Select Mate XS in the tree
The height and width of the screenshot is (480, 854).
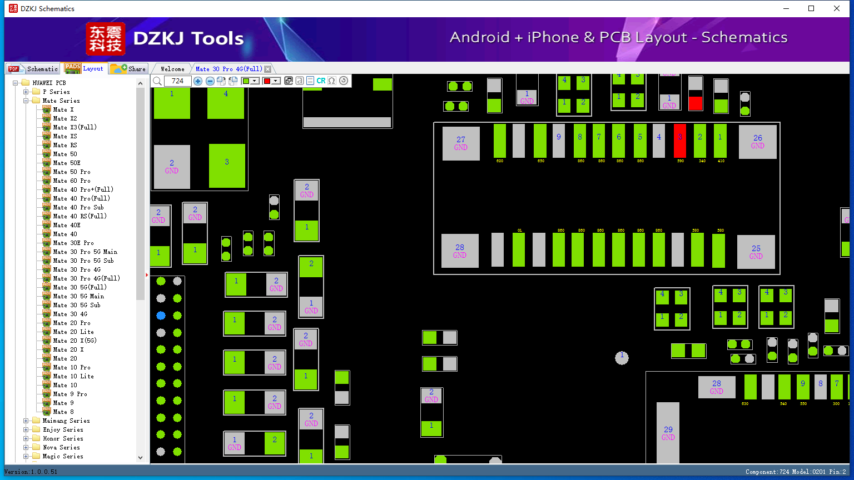[x=65, y=136]
